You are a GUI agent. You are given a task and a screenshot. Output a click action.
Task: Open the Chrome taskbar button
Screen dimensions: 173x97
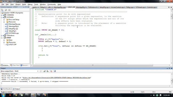pos(16,95)
